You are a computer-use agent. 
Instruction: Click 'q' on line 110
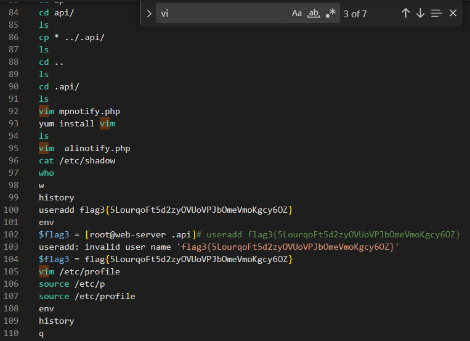point(41,334)
